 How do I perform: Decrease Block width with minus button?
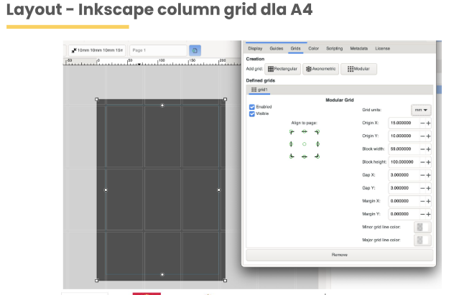[x=422, y=149]
